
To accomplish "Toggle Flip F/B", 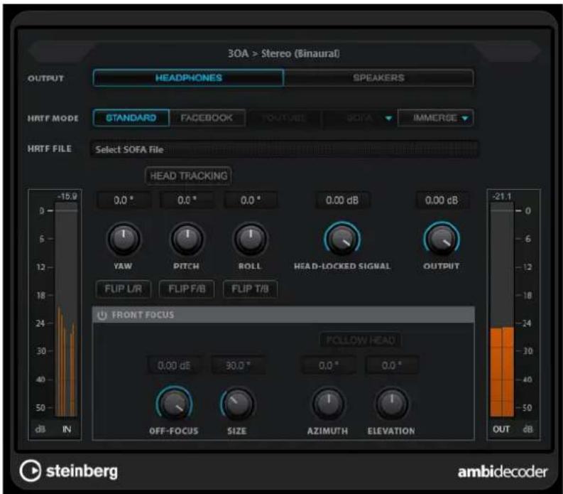I will tap(187, 289).
